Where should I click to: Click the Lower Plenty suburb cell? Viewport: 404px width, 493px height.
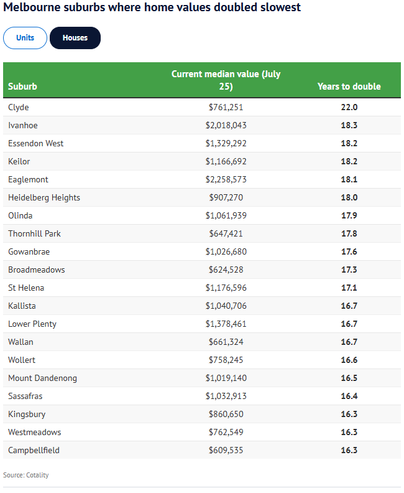tap(32, 324)
